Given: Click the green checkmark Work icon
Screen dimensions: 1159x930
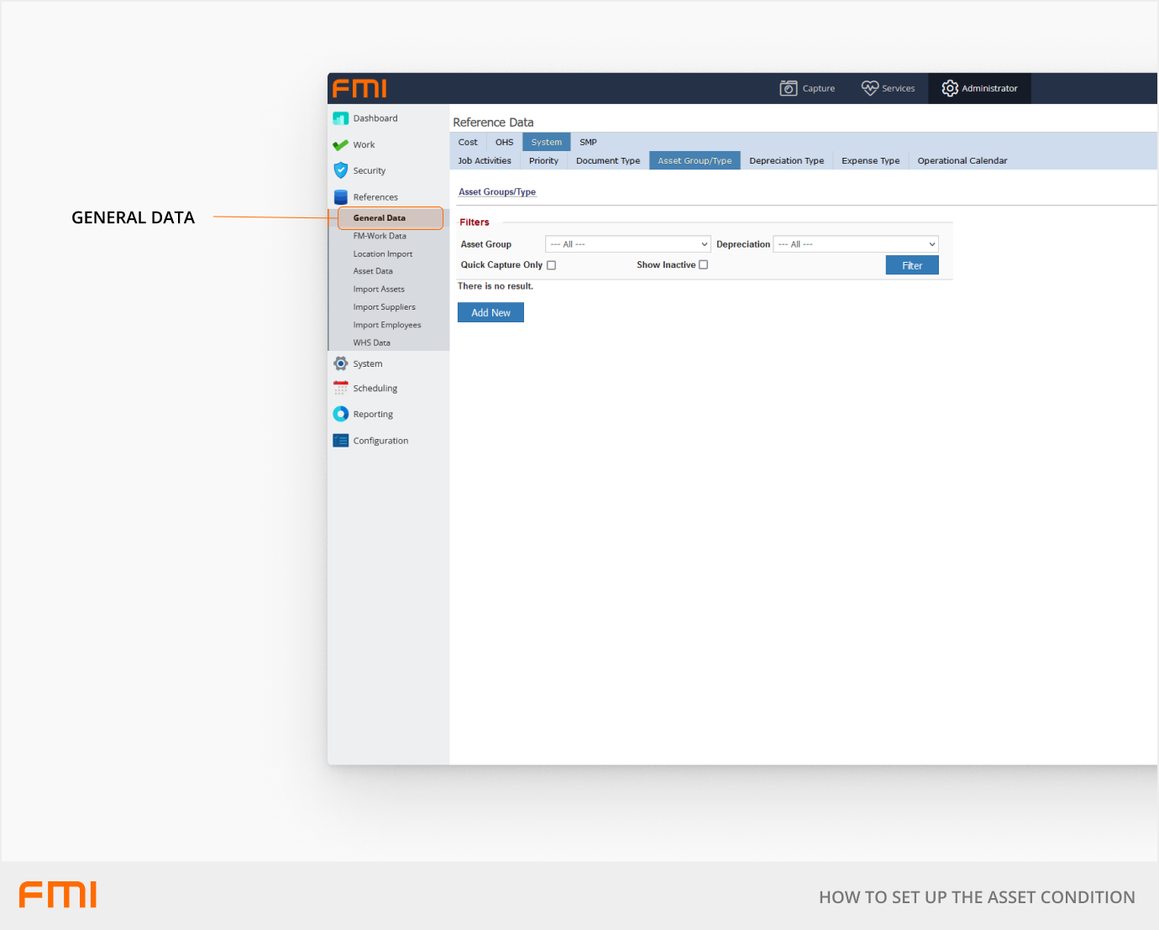Looking at the screenshot, I should point(340,145).
